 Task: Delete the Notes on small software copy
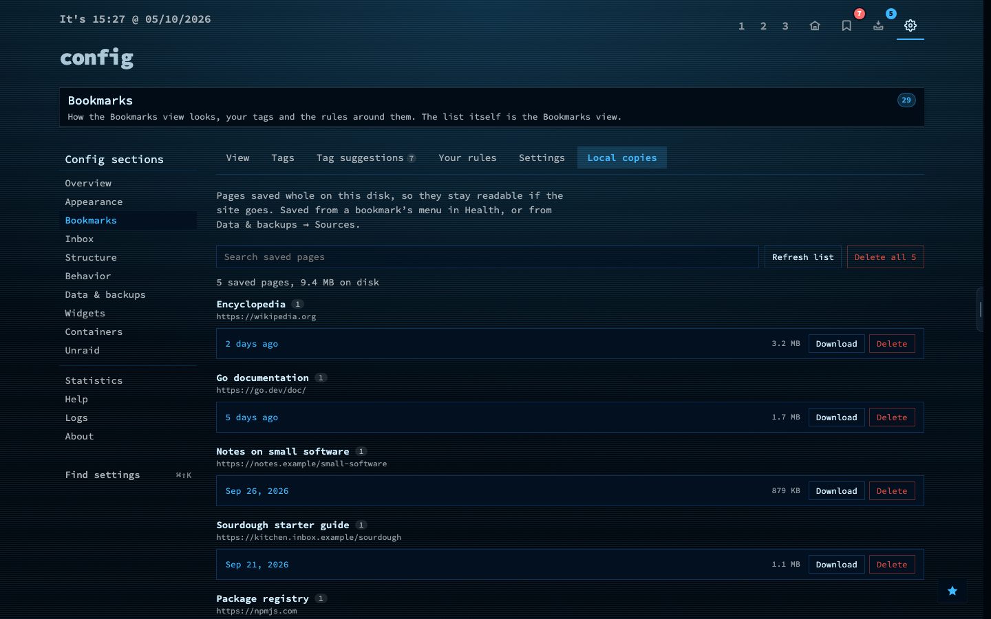pos(892,490)
